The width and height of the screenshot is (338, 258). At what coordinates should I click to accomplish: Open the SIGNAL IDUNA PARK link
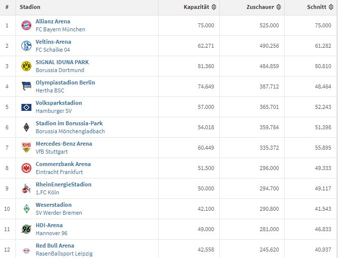pyautogui.click(x=62, y=62)
